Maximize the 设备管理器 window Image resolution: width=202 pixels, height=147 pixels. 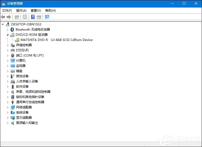184,3
